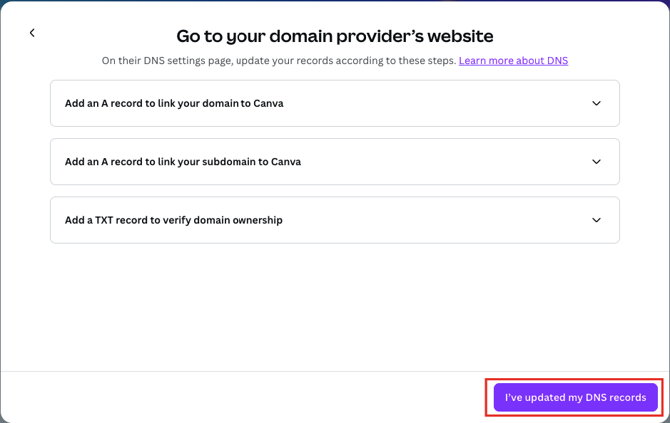Open the 'Learn more about DNS' link
The width and height of the screenshot is (670, 423).
[x=513, y=61]
